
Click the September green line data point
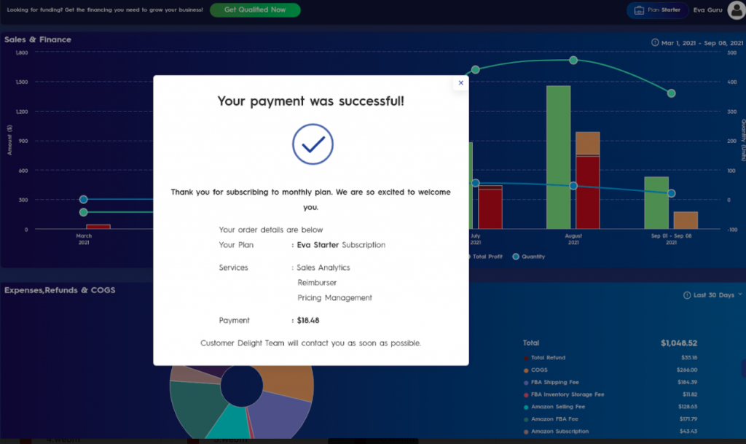pyautogui.click(x=671, y=93)
